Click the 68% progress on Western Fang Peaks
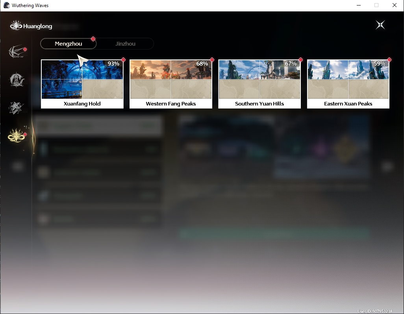Screen dimensions: 404x314 (202, 64)
